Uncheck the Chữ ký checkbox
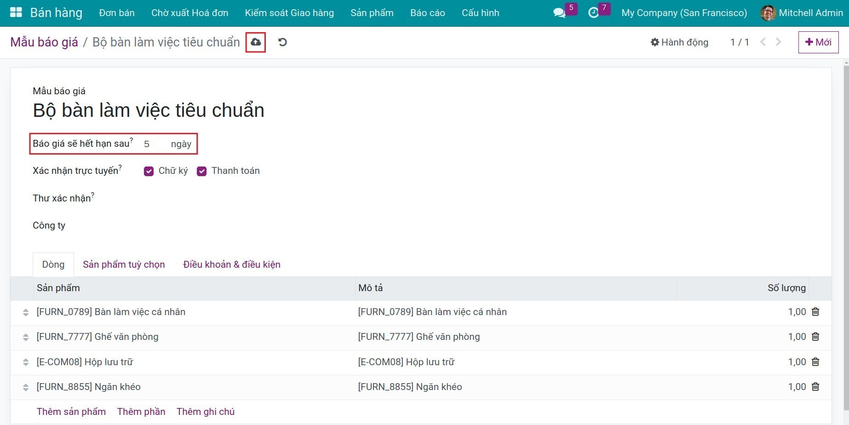The image size is (849, 425). point(149,171)
